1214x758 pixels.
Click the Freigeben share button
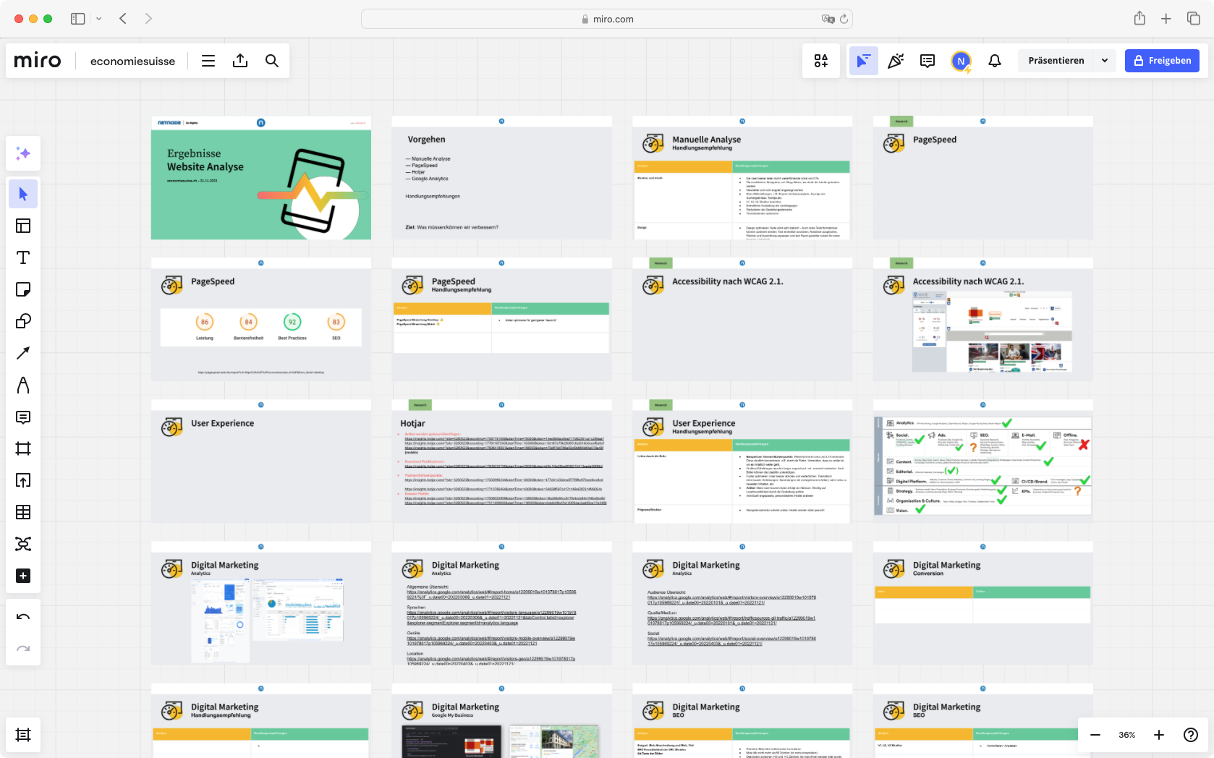tap(1162, 61)
